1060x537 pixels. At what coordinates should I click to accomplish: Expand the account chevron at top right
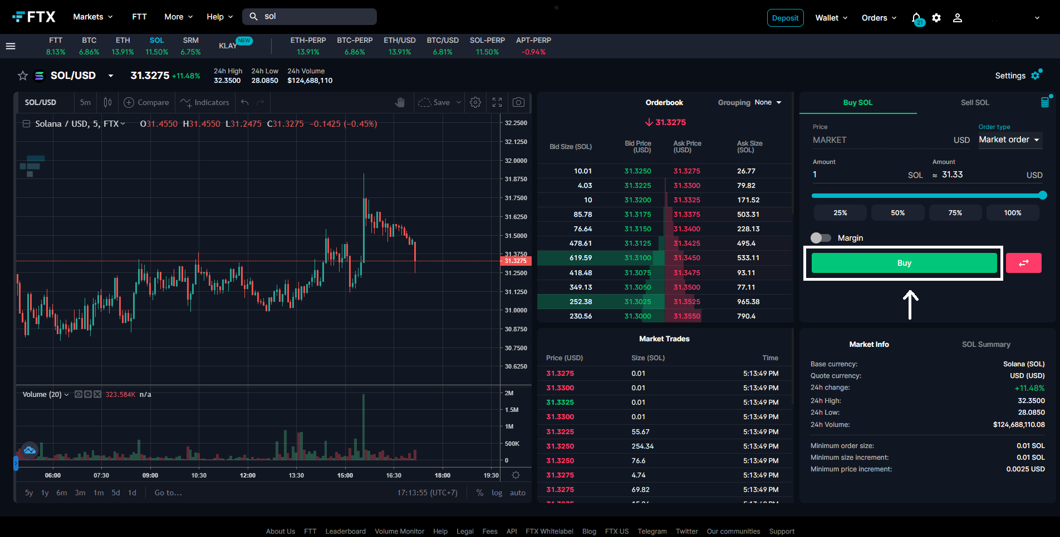1037,18
